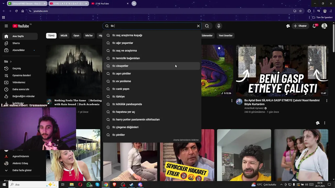This screenshot has width=335, height=188.
Task: Click Arama tahminlerini bildirme link
Action: [186, 140]
